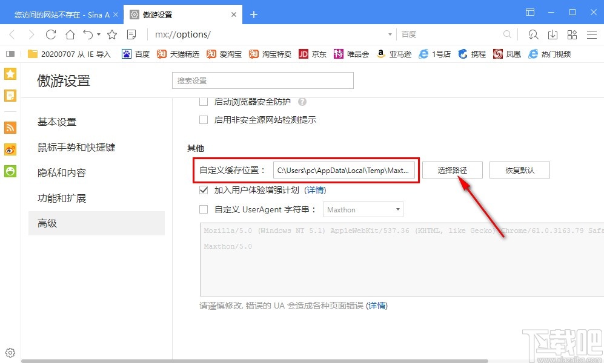The image size is (604, 363).
Task: Click the custom cache path text field
Action: [344, 170]
